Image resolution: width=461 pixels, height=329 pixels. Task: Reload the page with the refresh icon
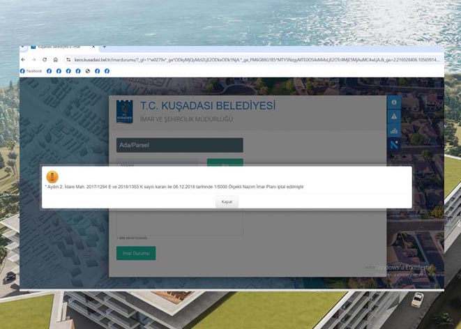point(45,60)
